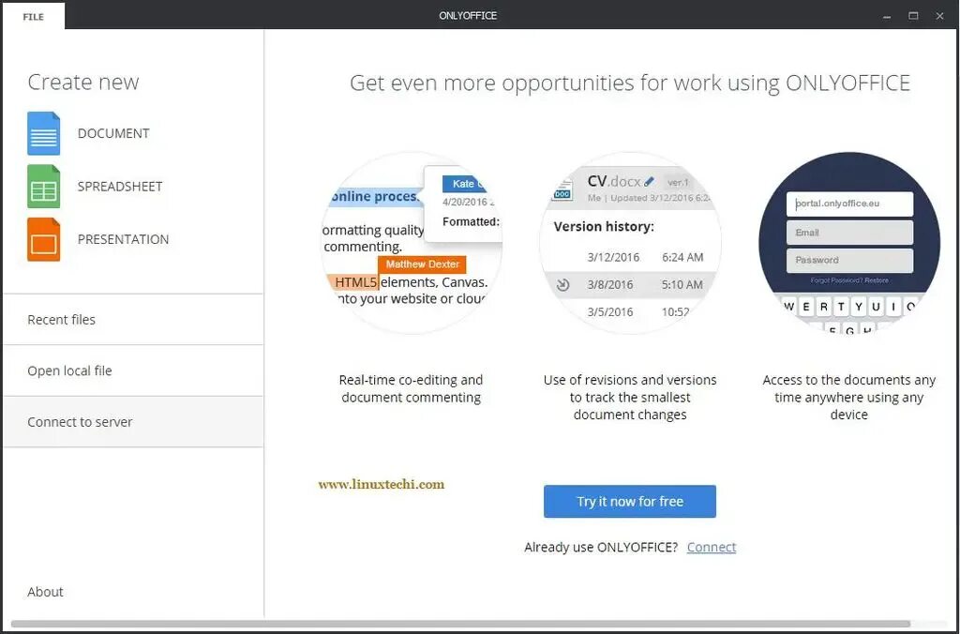Follow the Connect link

pyautogui.click(x=711, y=547)
